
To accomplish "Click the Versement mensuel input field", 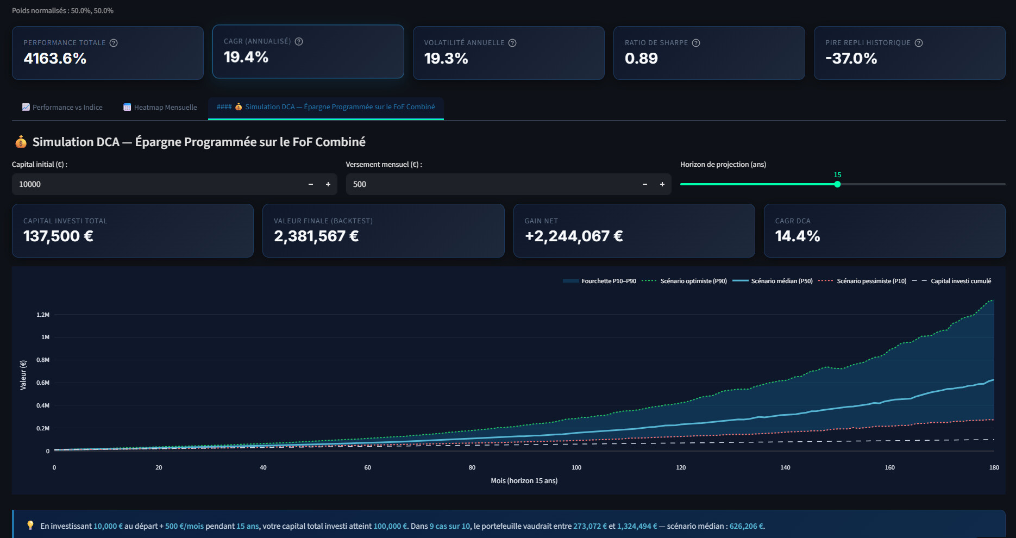I will click(489, 184).
